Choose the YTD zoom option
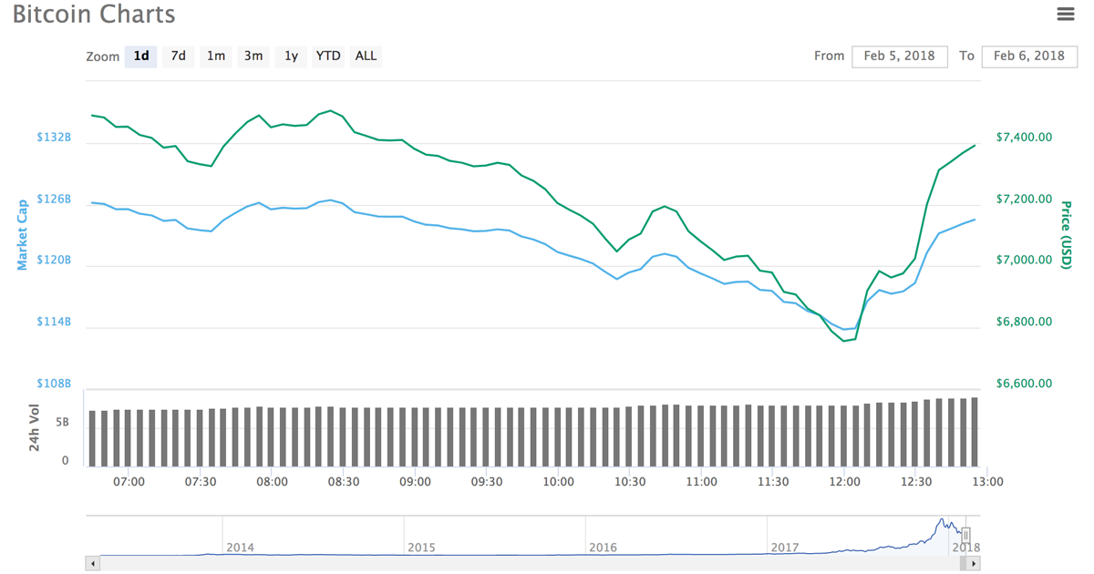This screenshot has width=1094, height=574. tap(328, 56)
